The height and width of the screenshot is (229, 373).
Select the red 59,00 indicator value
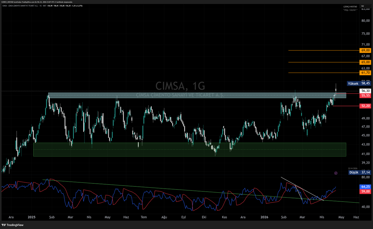[x=365, y=192]
